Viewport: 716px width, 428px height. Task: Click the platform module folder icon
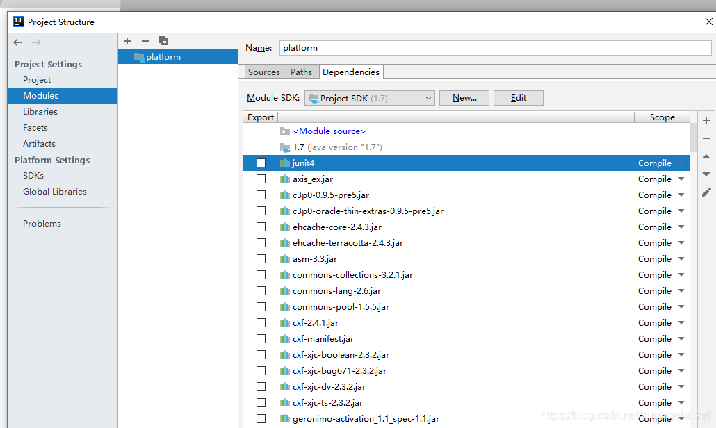(139, 57)
